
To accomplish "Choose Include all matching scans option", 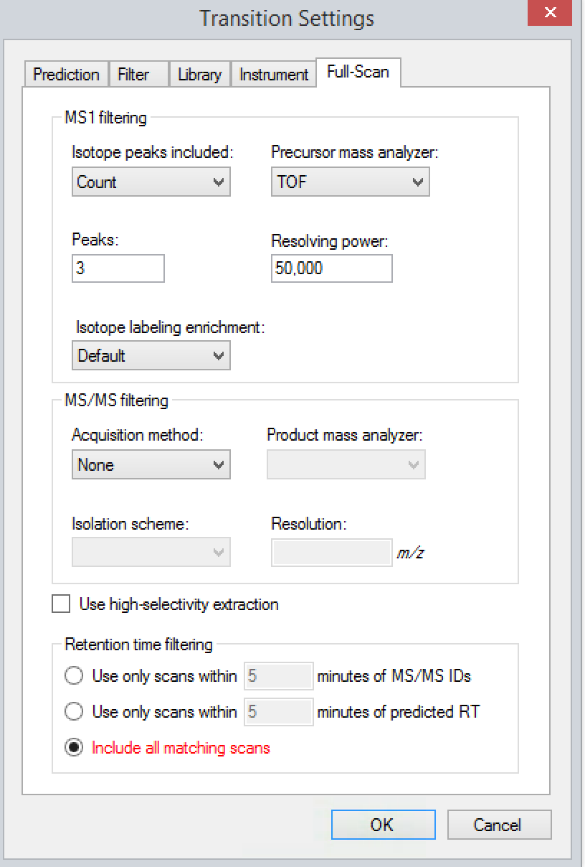I will [x=75, y=748].
